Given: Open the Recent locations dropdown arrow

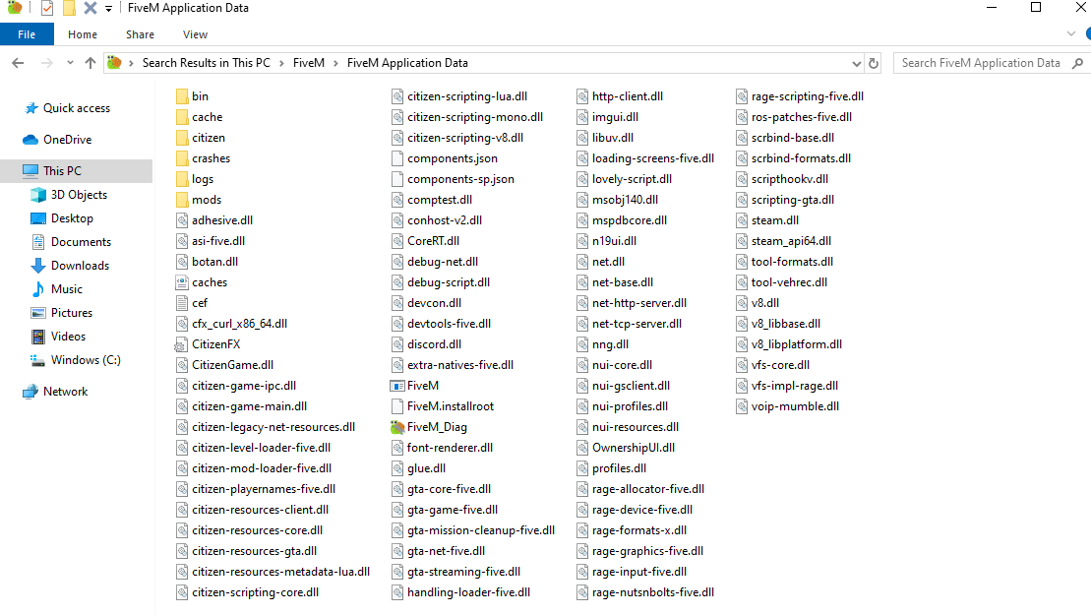Looking at the screenshot, I should tap(70, 63).
